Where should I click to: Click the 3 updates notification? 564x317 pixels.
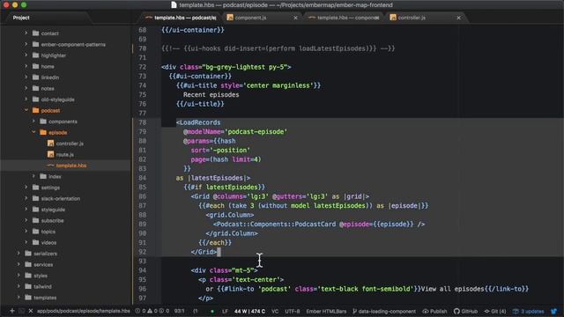coord(529,311)
